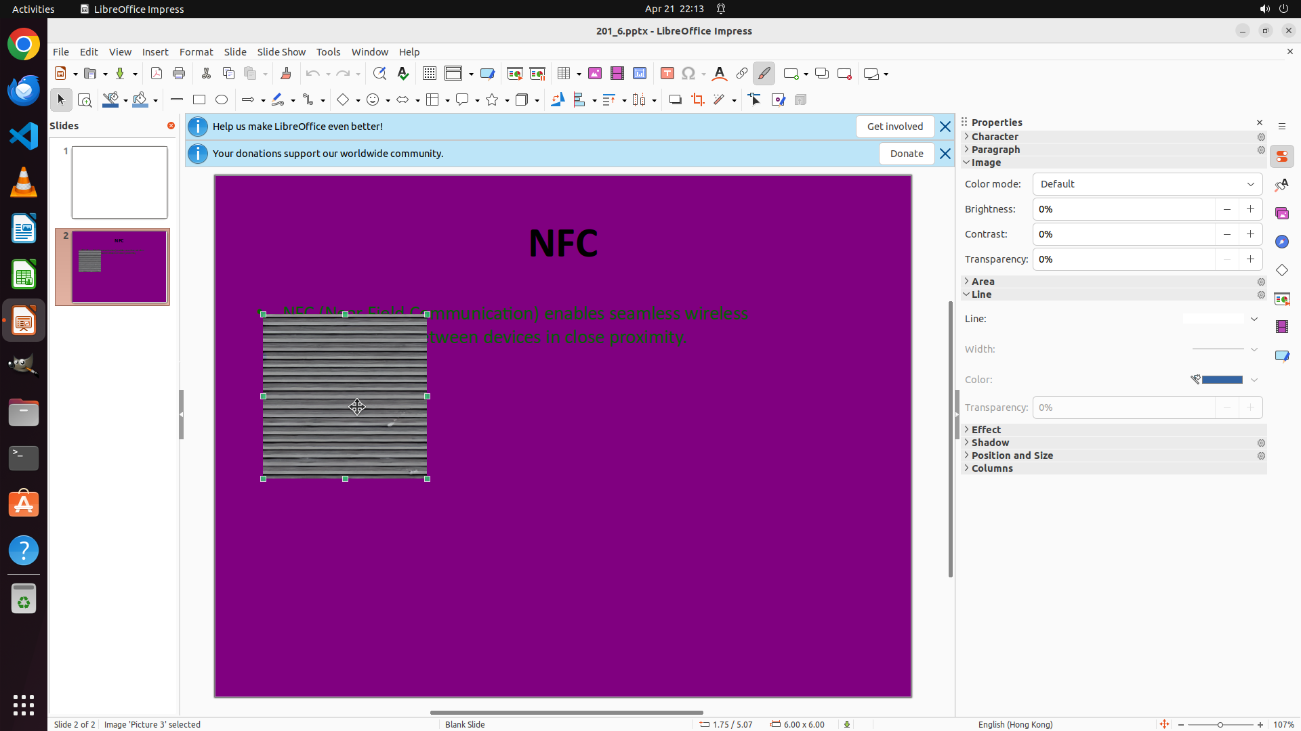Click the blue Line color swatch
The width and height of the screenshot is (1301, 731).
(1222, 380)
